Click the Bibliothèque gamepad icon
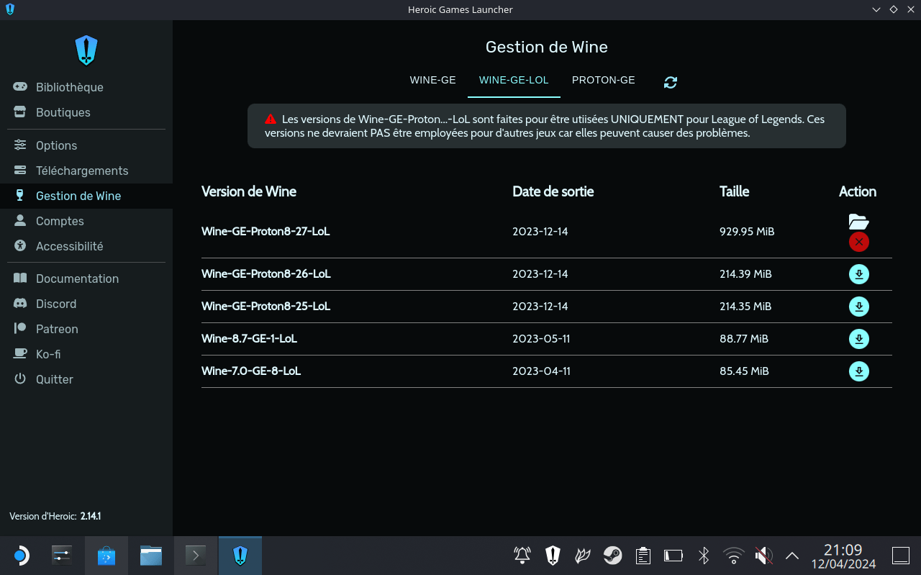This screenshot has height=575, width=921. [x=21, y=87]
